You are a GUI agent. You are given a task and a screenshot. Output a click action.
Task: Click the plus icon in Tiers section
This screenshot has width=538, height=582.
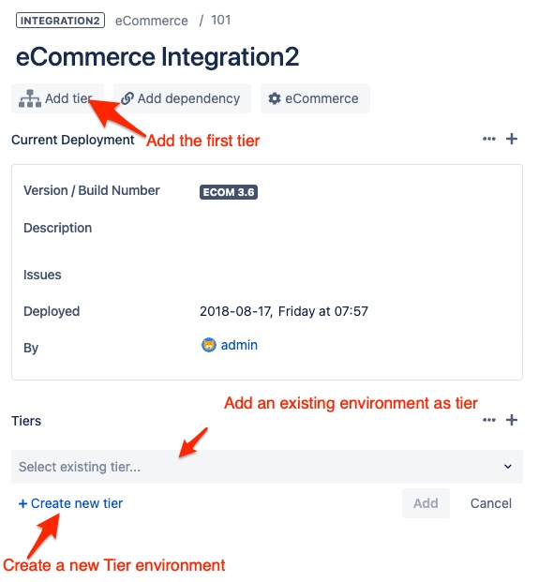(512, 420)
